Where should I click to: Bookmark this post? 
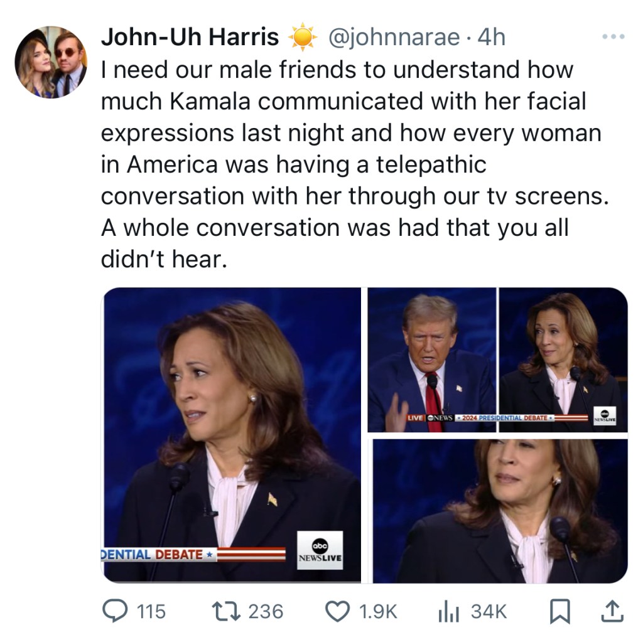558,611
